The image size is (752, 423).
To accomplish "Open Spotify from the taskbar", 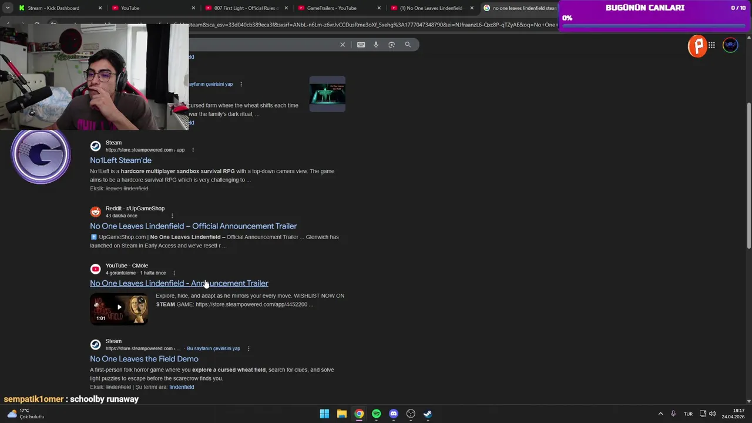I will tap(376, 414).
